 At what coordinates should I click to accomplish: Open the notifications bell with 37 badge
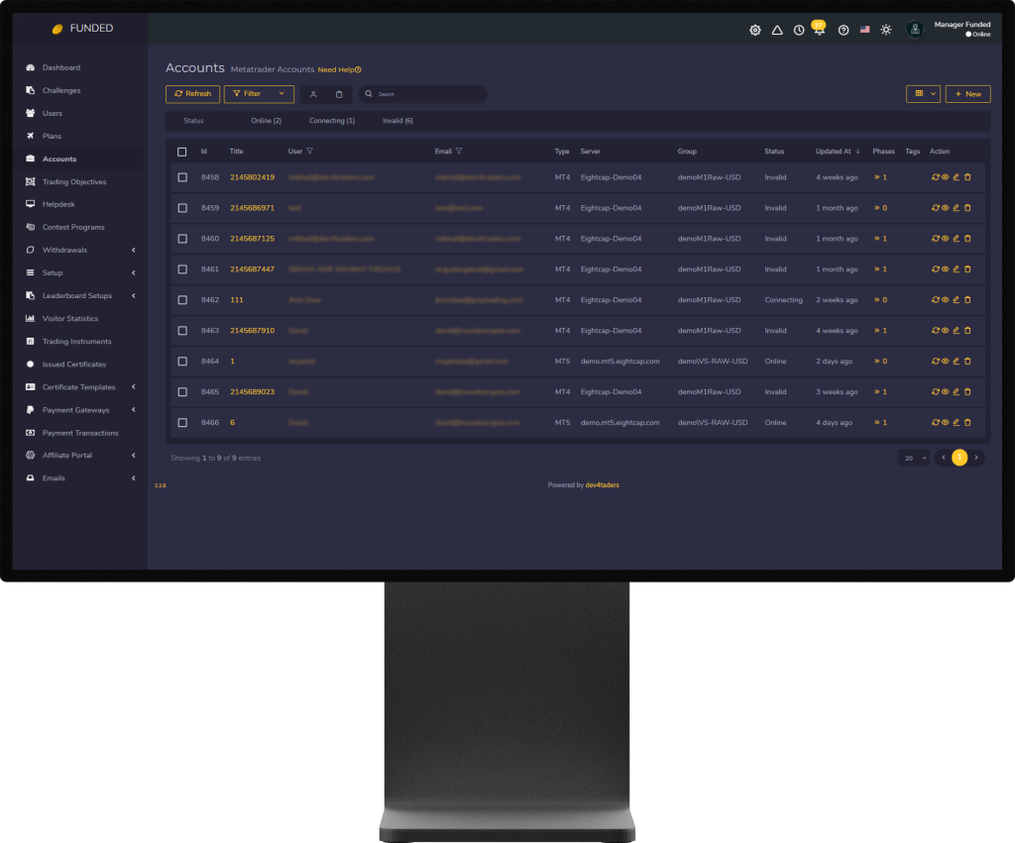(819, 30)
